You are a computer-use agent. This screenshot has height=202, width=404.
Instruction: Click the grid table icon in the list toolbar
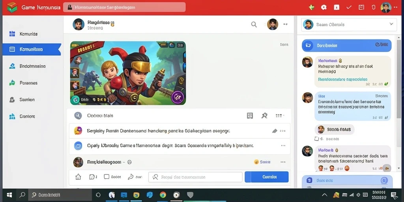[x=250, y=116]
